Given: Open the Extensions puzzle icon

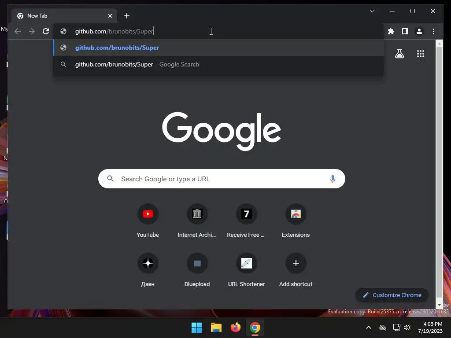Looking at the screenshot, I should point(391,31).
